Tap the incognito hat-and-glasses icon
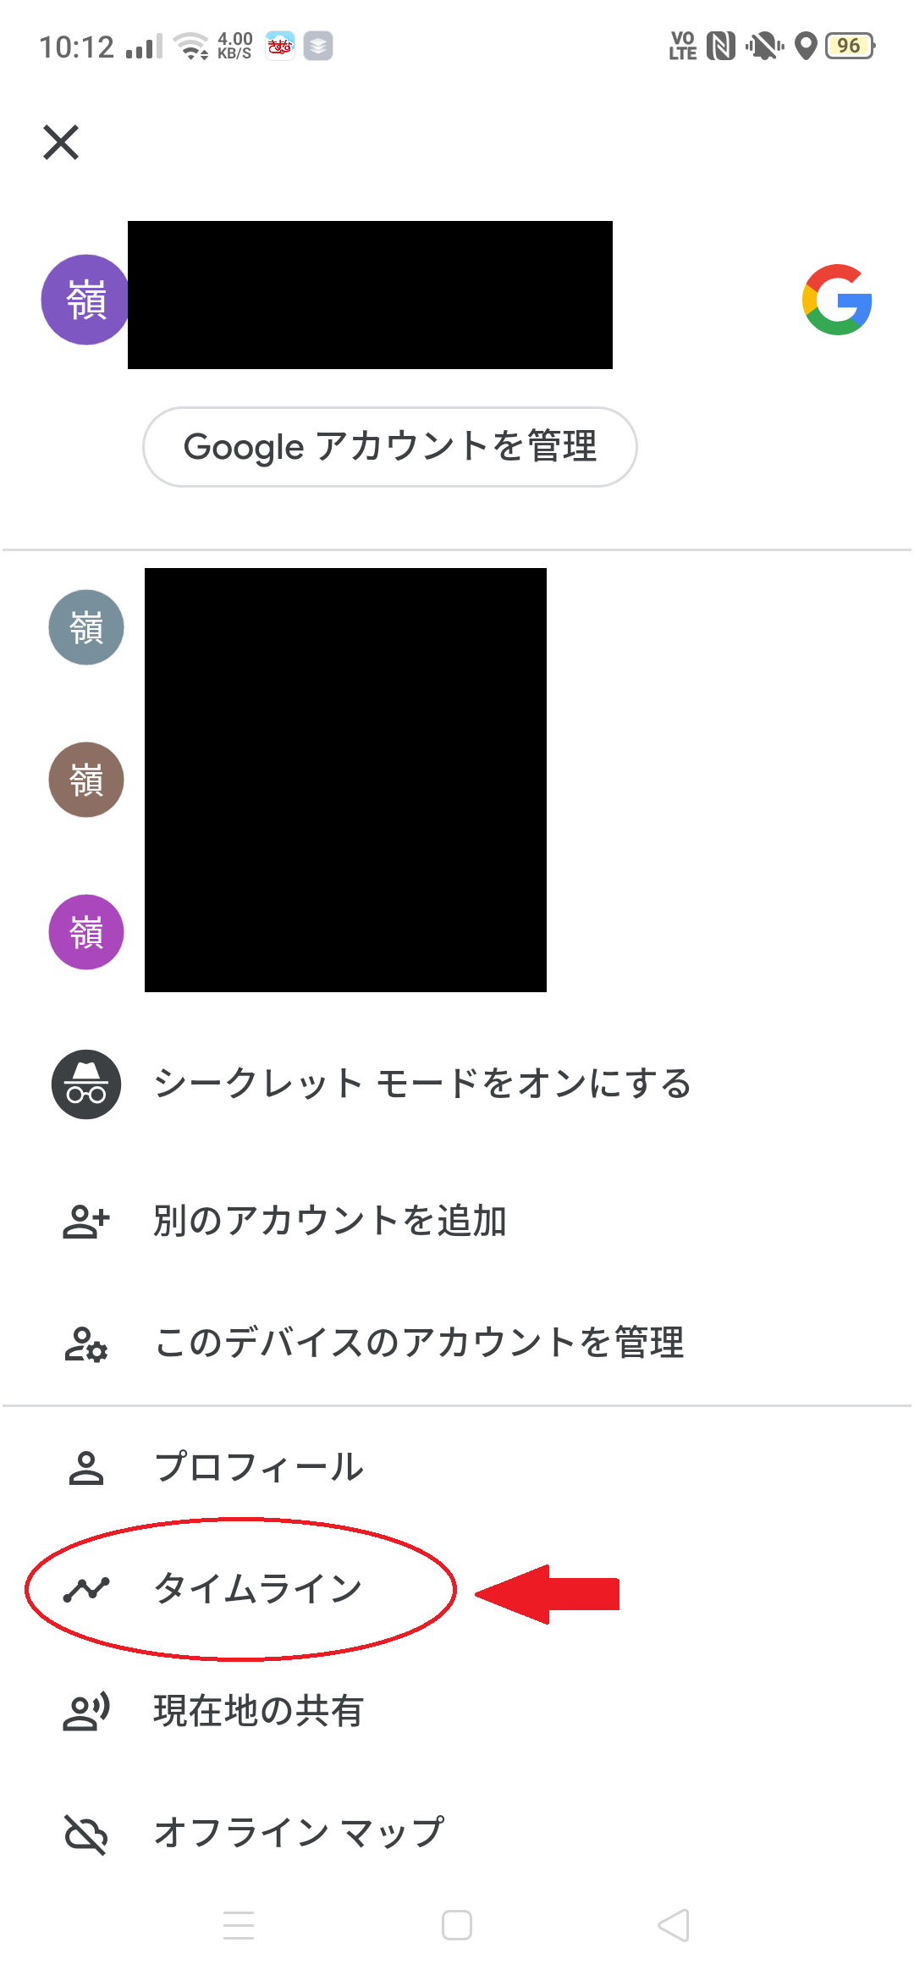Screen dimensions: 914x1981 click(86, 1084)
